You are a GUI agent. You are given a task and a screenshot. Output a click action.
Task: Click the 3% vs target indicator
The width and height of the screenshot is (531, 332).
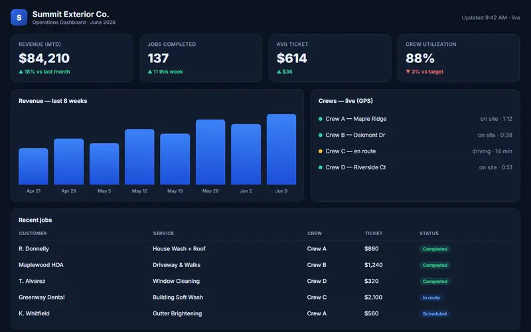[x=425, y=72]
